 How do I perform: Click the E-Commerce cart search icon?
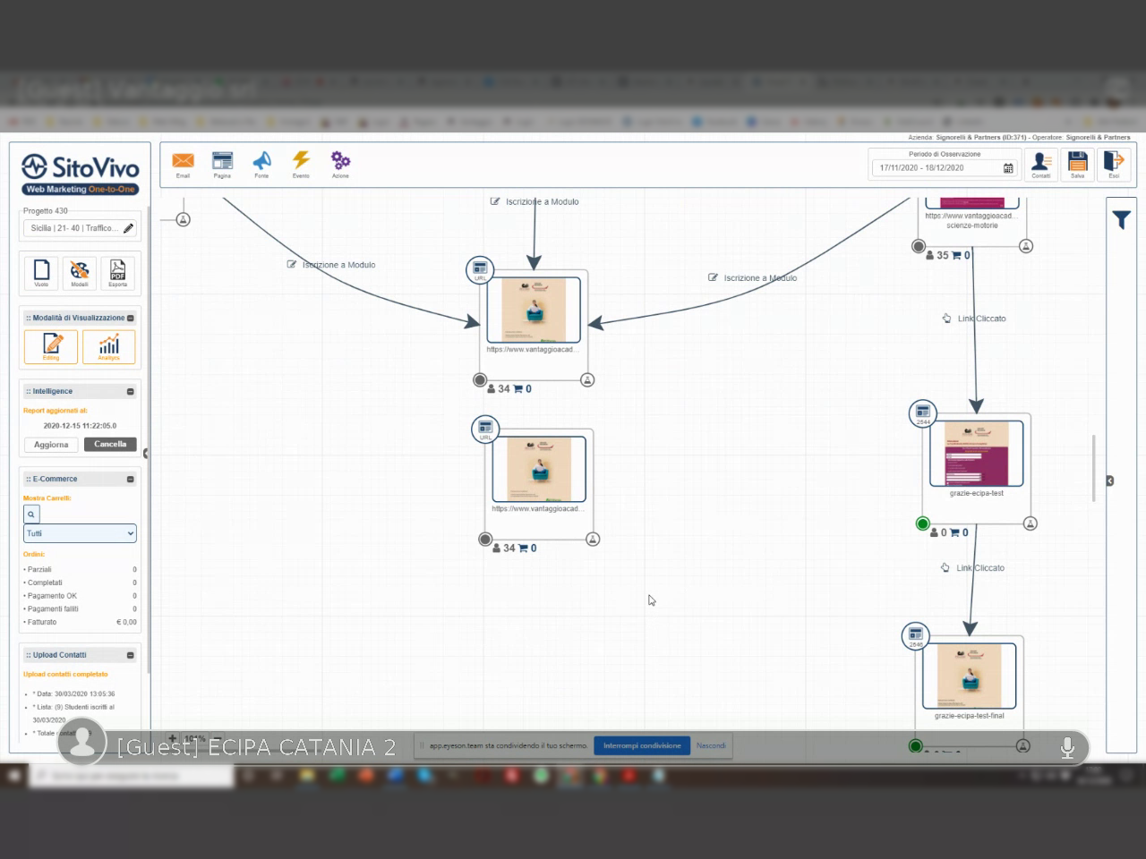tap(31, 515)
